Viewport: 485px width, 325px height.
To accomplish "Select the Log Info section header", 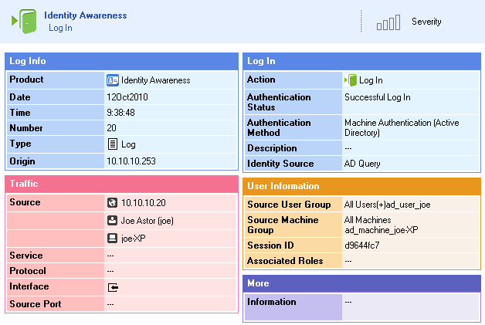I will click(121, 61).
